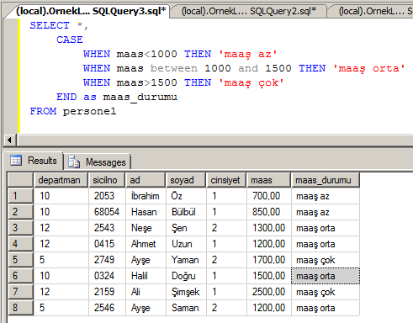Switch to the SQLQuery2.sql tab
Screen dimensions: 413x323
(x=249, y=12)
